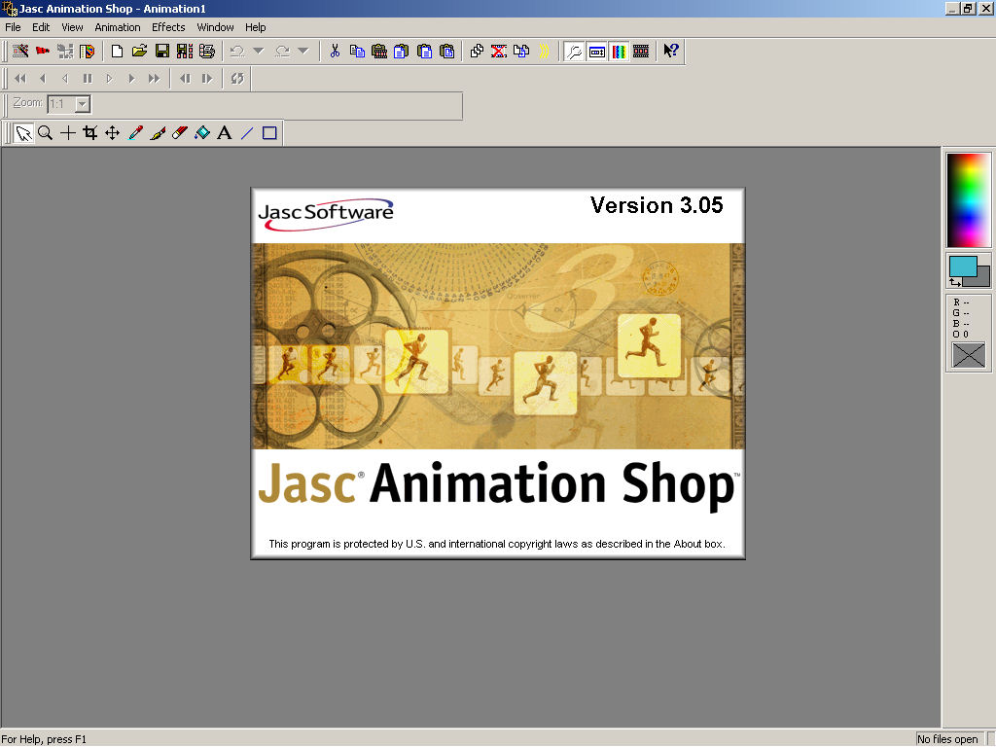
Task: Open the Animation menu
Action: [x=118, y=27]
